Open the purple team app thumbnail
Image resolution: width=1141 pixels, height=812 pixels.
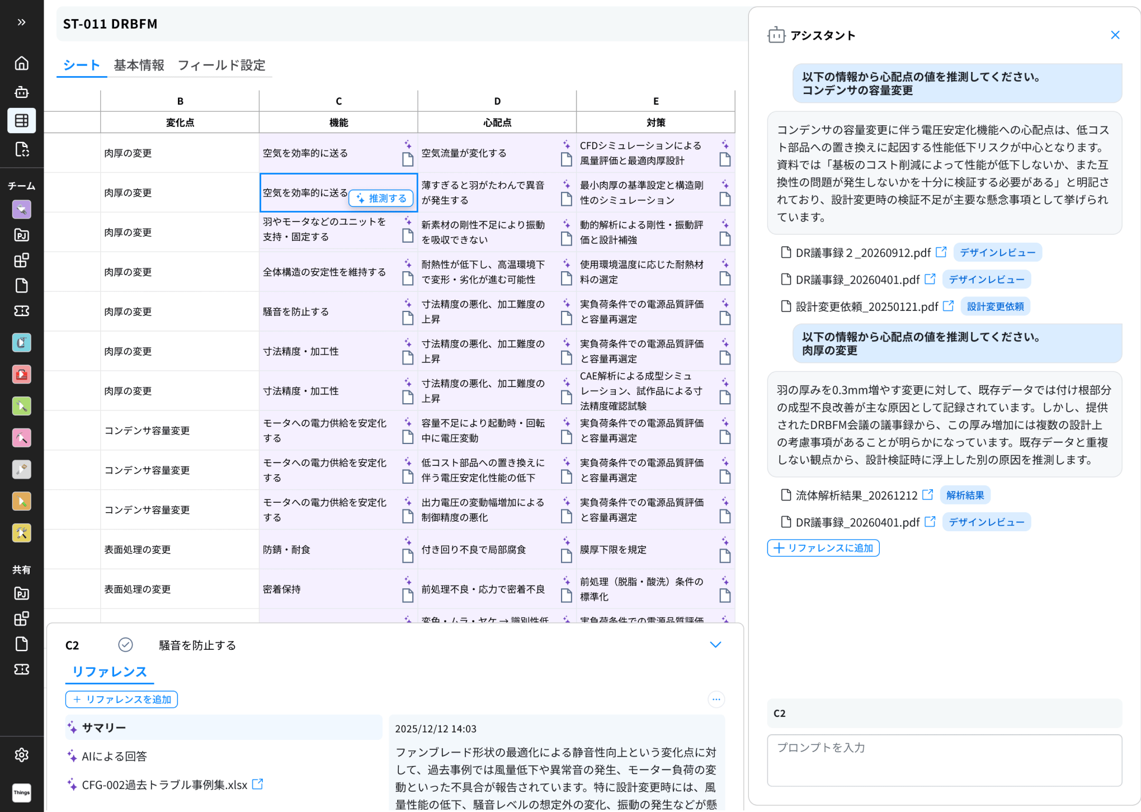(x=21, y=210)
